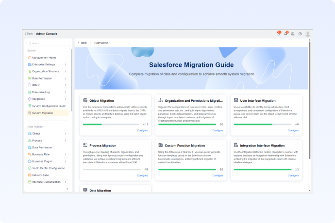The height and width of the screenshot is (223, 335).
Task: Go Back from the Salesforce page
Action: point(82,43)
